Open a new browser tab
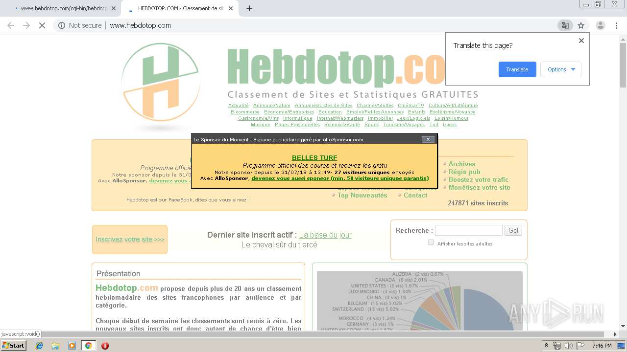The height and width of the screenshot is (352, 627). pyautogui.click(x=249, y=8)
